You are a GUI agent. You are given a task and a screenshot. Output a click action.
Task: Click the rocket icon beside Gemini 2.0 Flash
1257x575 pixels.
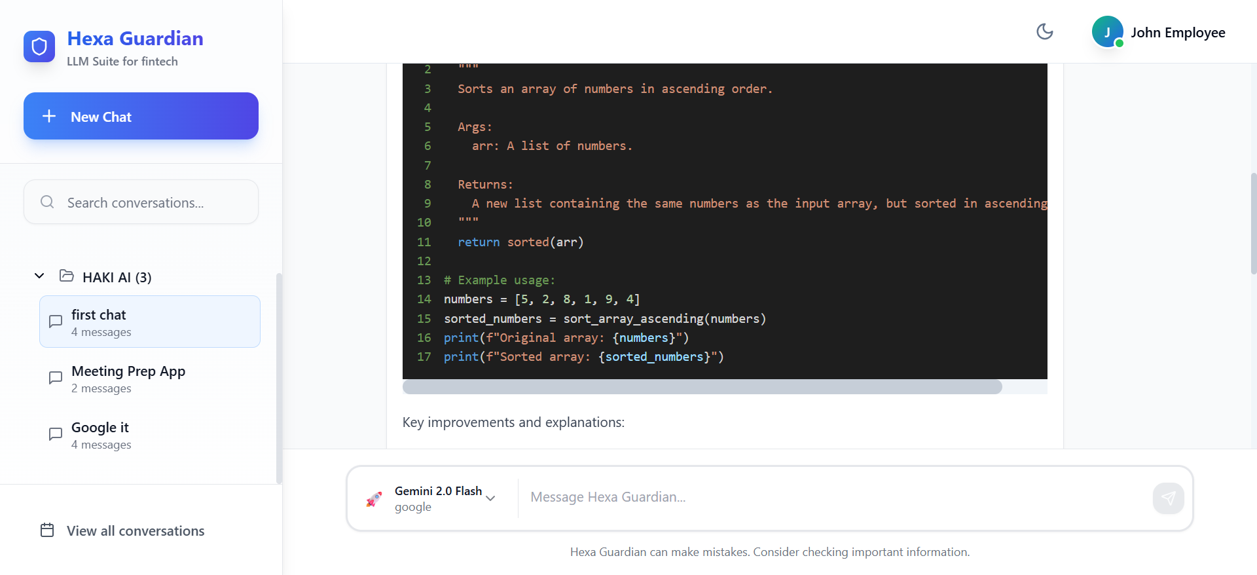pyautogui.click(x=374, y=499)
